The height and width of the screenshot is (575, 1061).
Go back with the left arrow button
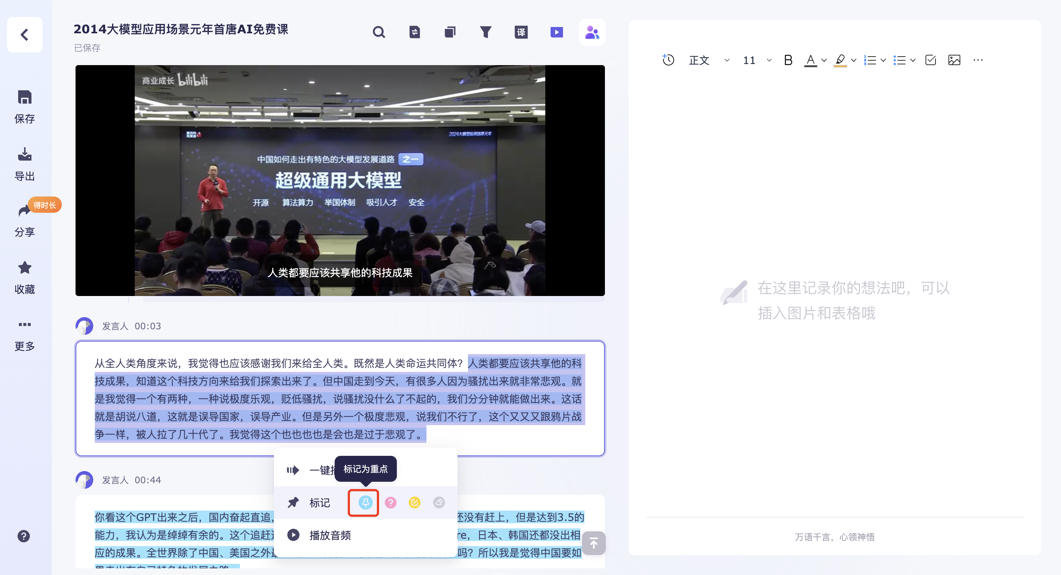tap(25, 34)
